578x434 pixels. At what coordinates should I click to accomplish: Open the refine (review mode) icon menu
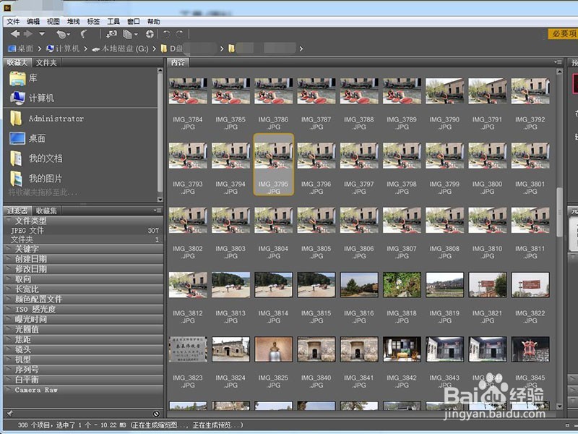pyautogui.click(x=130, y=34)
